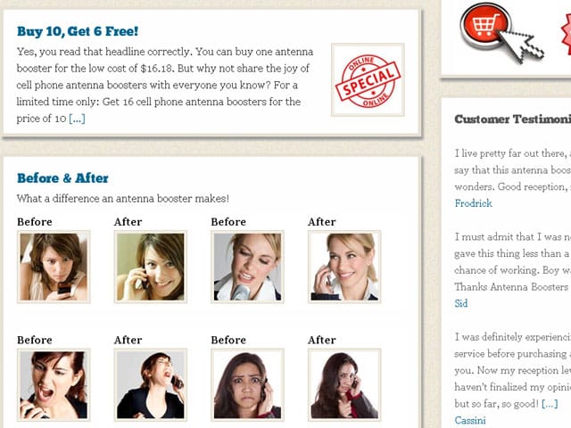Screen dimensions: 571x428
Task: Click the Sid testimonial author link
Action: 461,303
